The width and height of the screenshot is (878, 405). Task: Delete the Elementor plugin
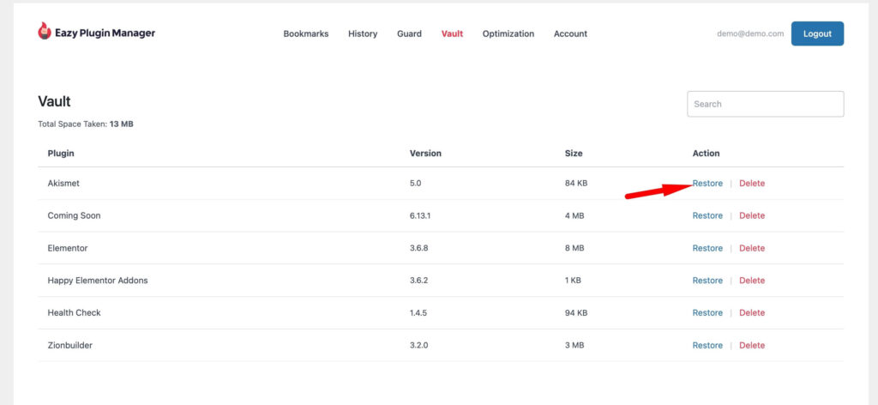click(x=751, y=248)
